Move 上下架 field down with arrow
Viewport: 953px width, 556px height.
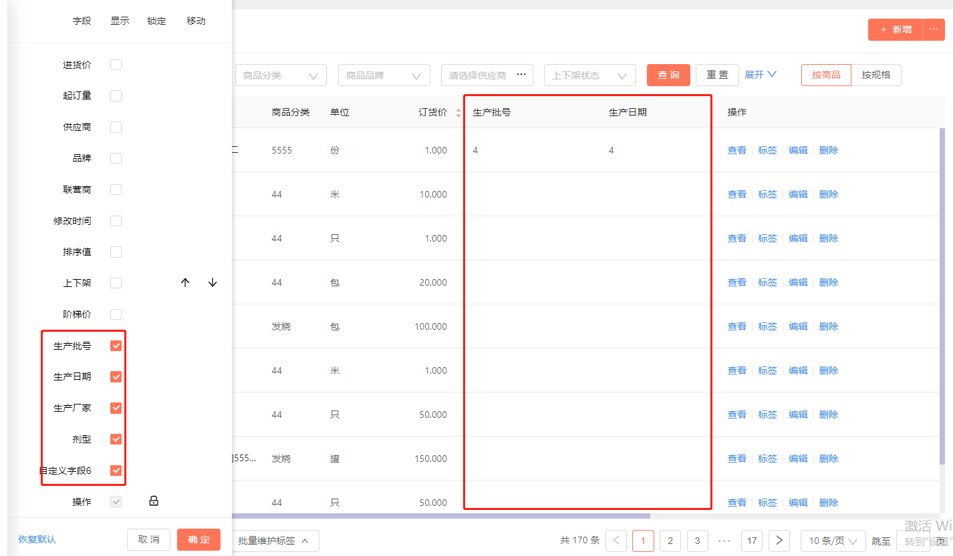click(x=213, y=283)
